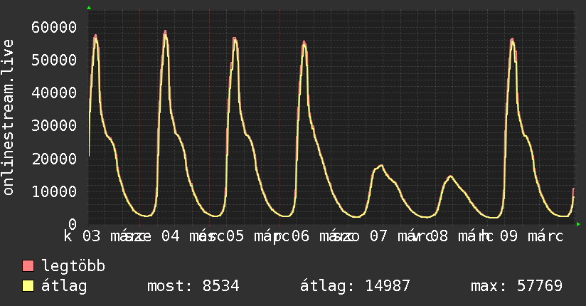Image resolution: width=586 pixels, height=306 pixels.
Task: Click the 10000 y-axis label
Action: [x=54, y=191]
